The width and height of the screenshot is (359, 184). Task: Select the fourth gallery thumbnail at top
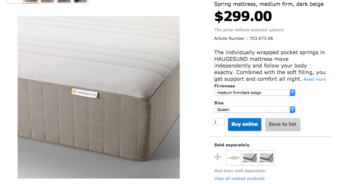pos(64,1)
